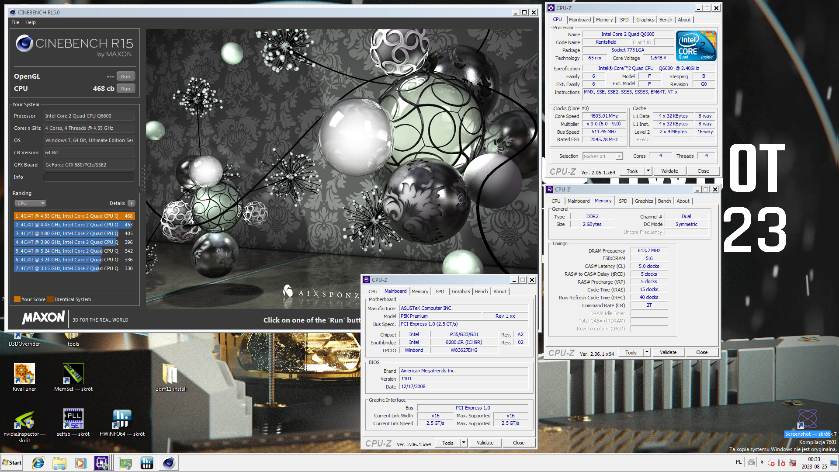This screenshot has width=839, height=472.
Task: Click Validate in the CPU-Z Mainboard window
Action: point(485,443)
